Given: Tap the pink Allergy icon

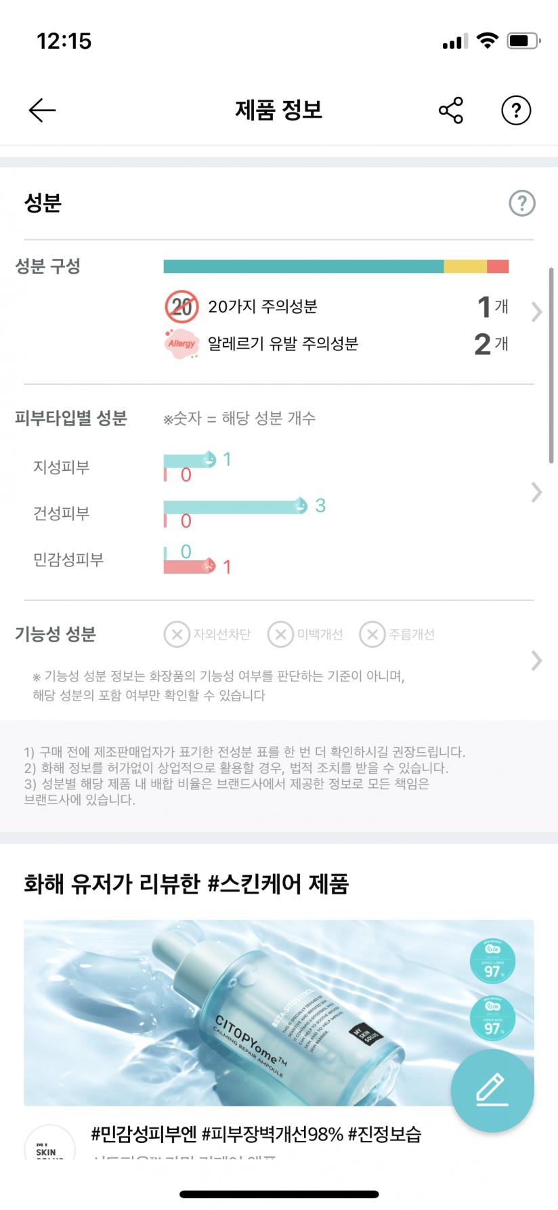Looking at the screenshot, I should coord(181,343).
